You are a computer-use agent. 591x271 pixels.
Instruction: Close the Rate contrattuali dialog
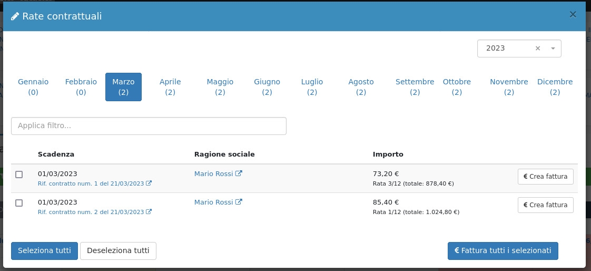coord(573,15)
